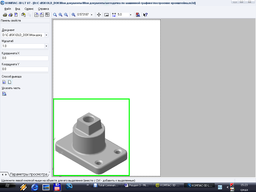Viewport: 256px width, 192px height.
Task: Click the left tab scroll arrow
Action: [2, 174]
